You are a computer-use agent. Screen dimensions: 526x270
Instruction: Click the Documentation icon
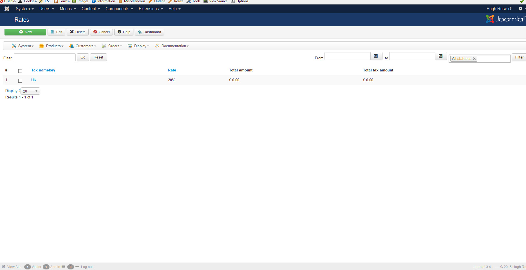coord(157,46)
